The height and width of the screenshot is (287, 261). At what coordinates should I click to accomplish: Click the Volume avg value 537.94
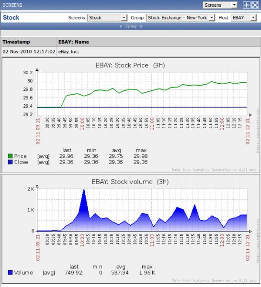click(120, 273)
